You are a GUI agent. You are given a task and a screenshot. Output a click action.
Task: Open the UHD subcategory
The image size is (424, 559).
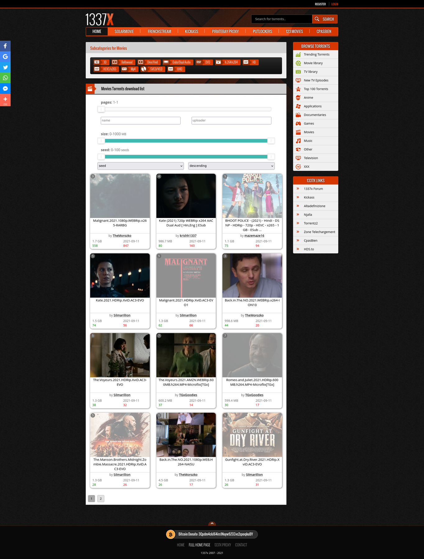point(176,69)
